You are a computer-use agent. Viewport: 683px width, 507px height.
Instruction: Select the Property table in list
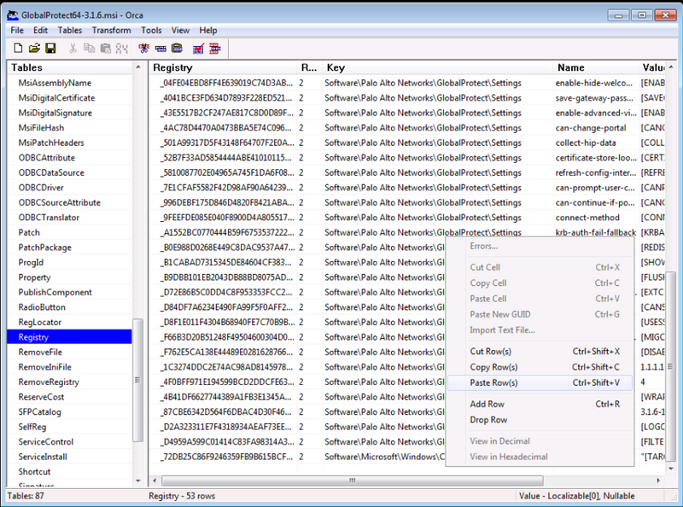pyautogui.click(x=35, y=277)
